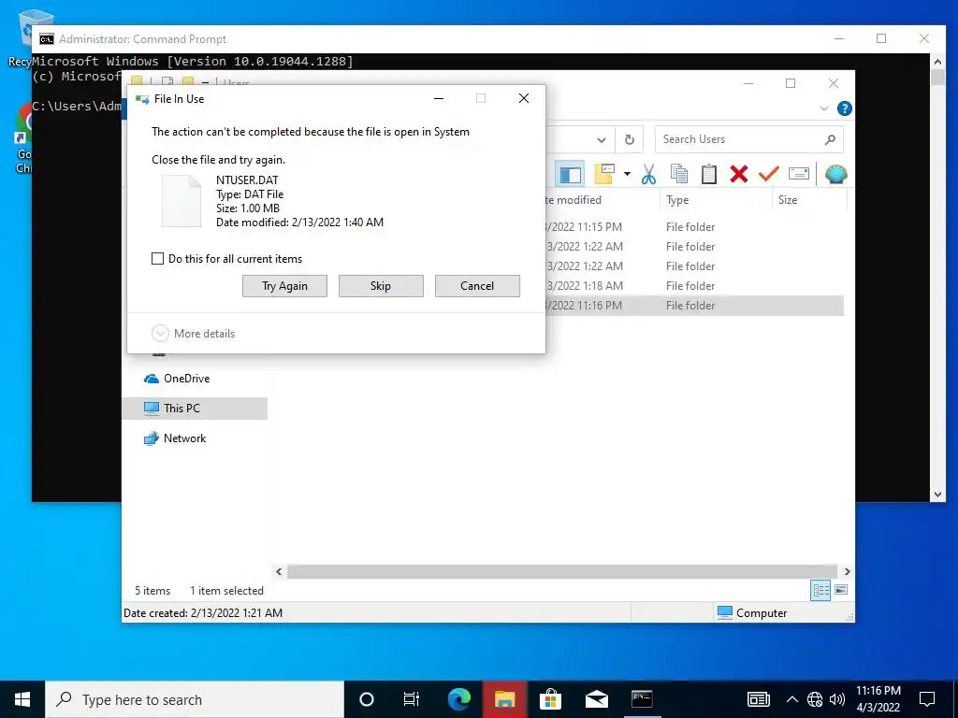Open Explorer Help question mark icon
The height and width of the screenshot is (718, 958).
(845, 108)
